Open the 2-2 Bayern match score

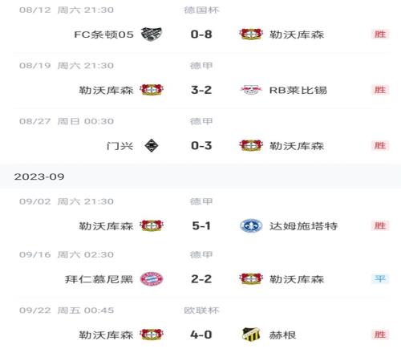pos(201,279)
